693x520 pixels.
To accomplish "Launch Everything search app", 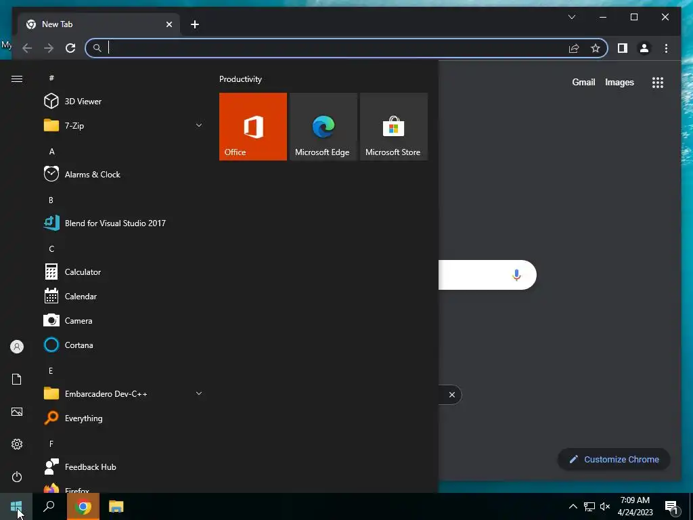I will click(124, 418).
